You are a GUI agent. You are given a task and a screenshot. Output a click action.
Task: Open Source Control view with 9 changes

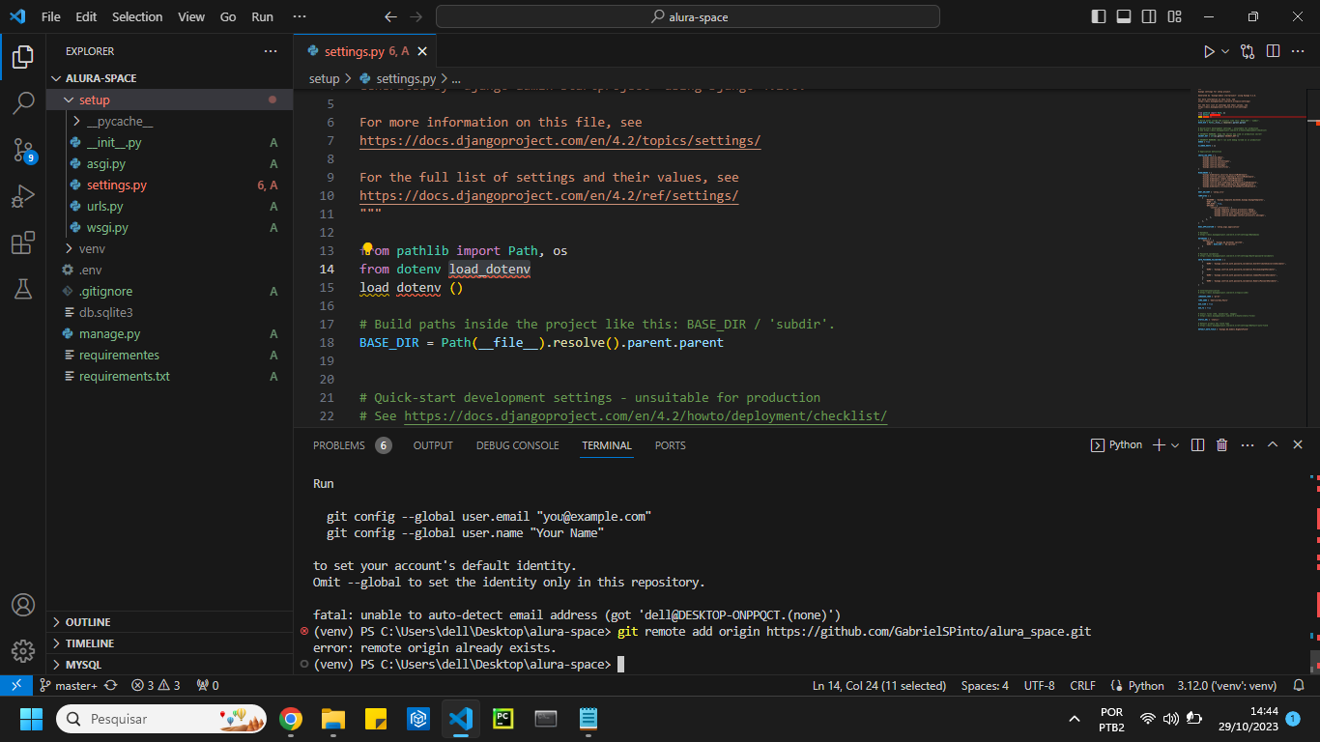tap(23, 150)
